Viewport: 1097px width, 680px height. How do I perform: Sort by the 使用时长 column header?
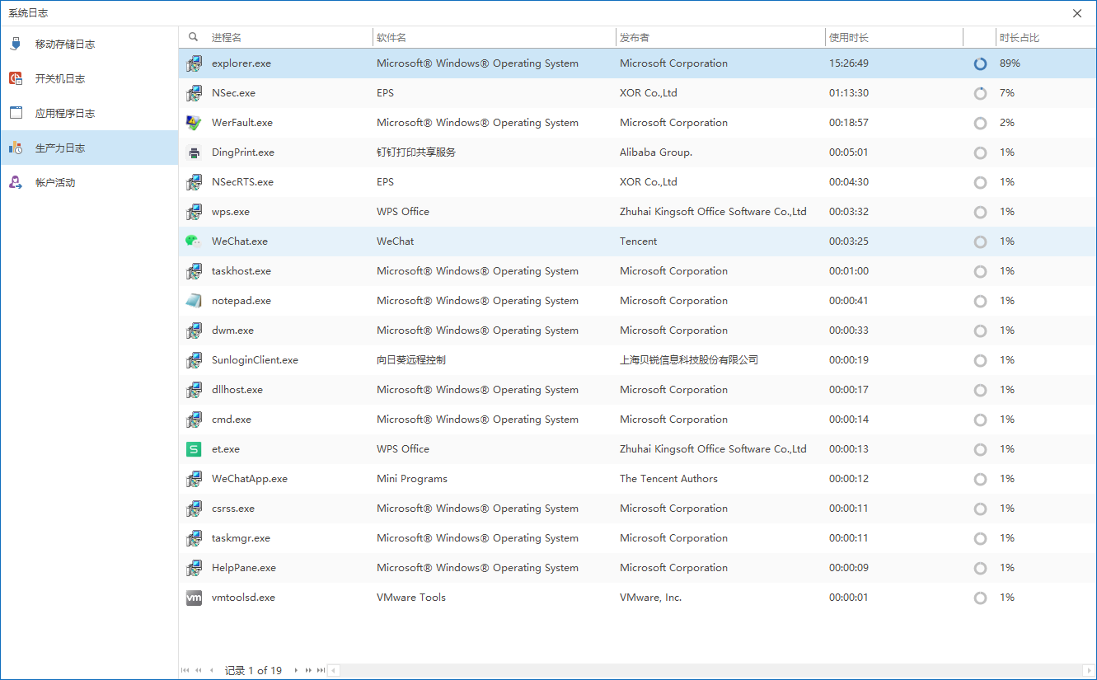tap(894, 37)
